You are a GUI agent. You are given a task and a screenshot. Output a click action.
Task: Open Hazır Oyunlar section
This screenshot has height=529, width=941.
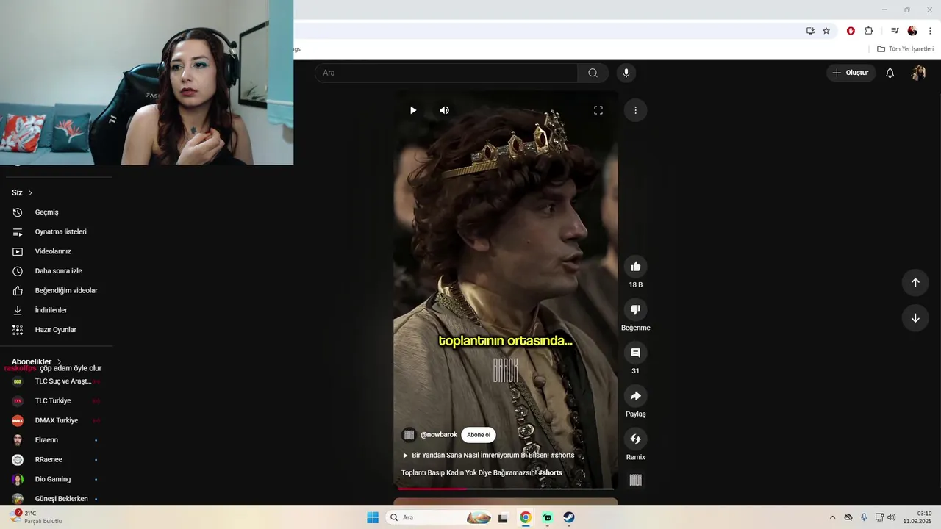pos(57,330)
